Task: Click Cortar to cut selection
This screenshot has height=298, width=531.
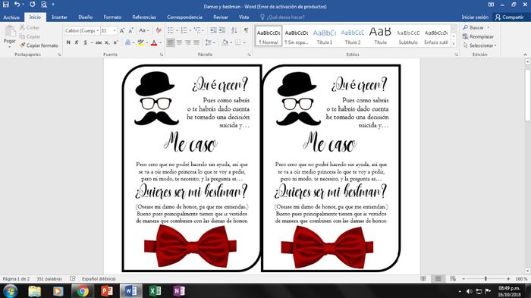Action: pos(30,27)
